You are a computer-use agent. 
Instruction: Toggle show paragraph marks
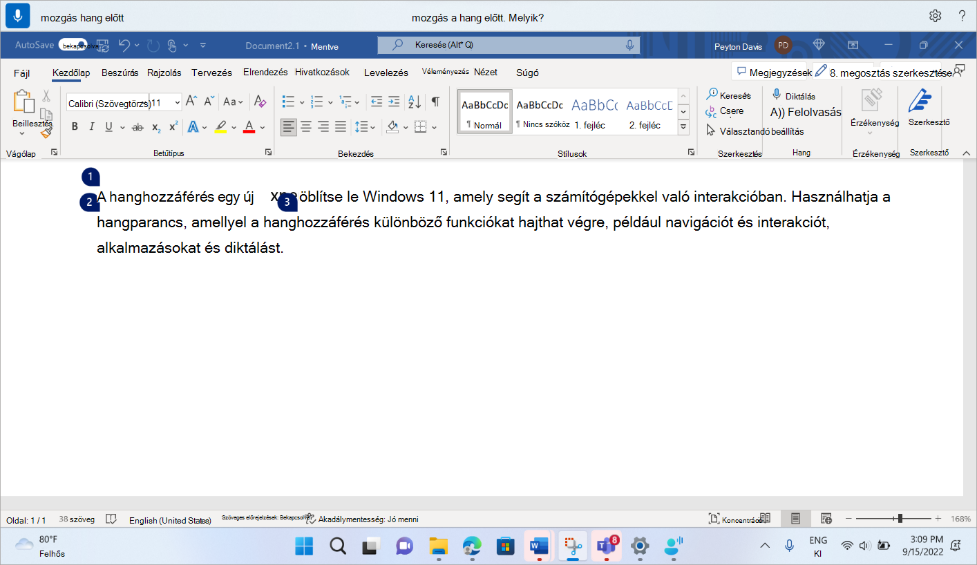[x=435, y=102]
